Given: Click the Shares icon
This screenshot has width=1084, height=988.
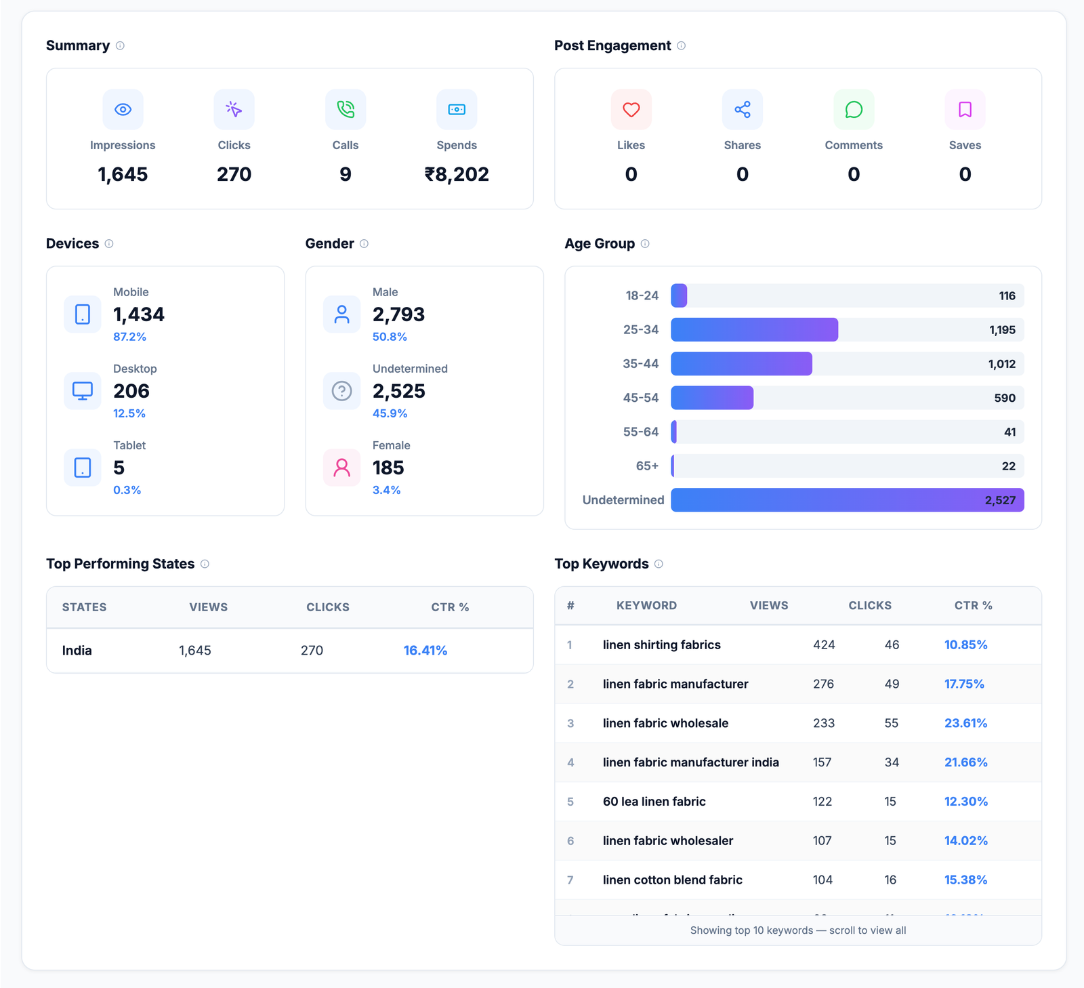Looking at the screenshot, I should [743, 109].
